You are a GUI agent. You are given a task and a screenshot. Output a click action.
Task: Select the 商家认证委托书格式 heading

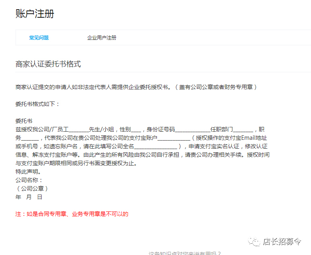(x=48, y=64)
